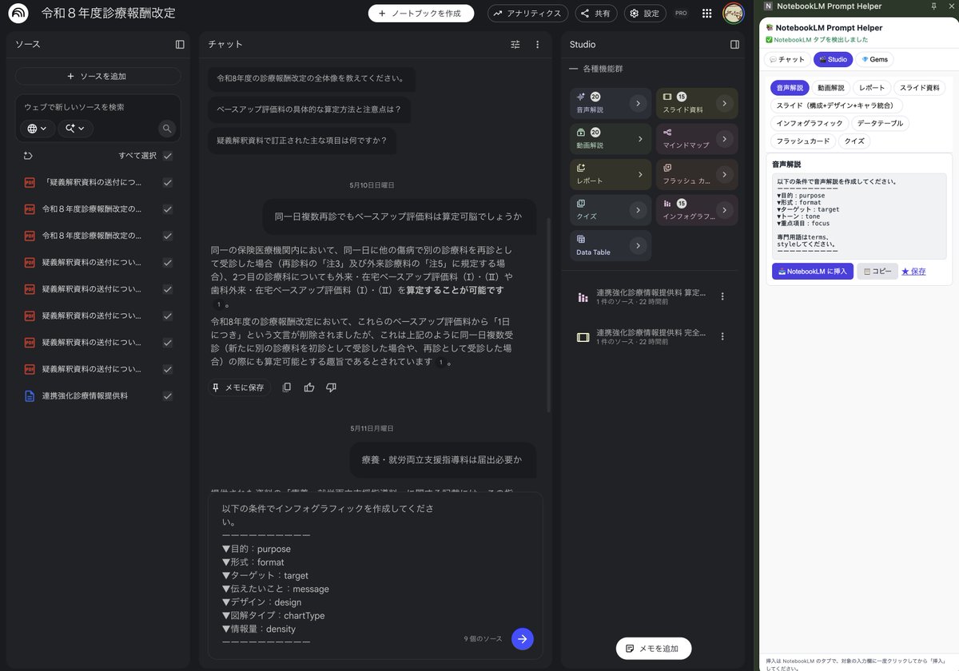
Task: Click ノートブックを作成 button
Action: 421,14
